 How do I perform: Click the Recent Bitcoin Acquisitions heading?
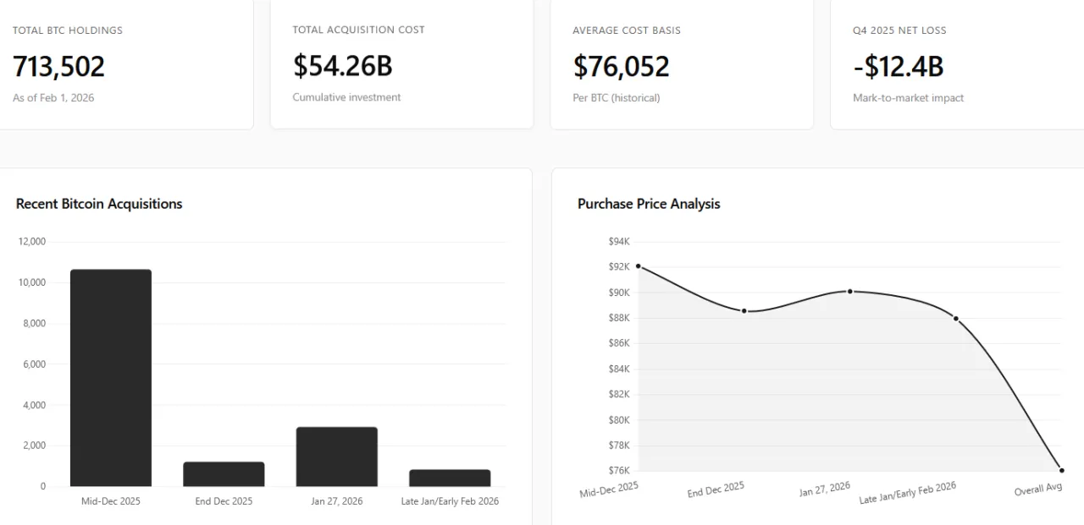(x=99, y=204)
